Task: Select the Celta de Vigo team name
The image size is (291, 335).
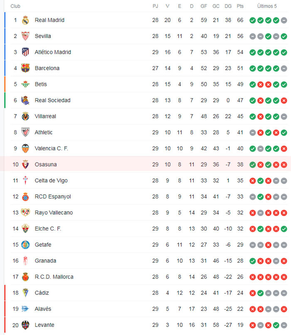Action: pos(51,181)
